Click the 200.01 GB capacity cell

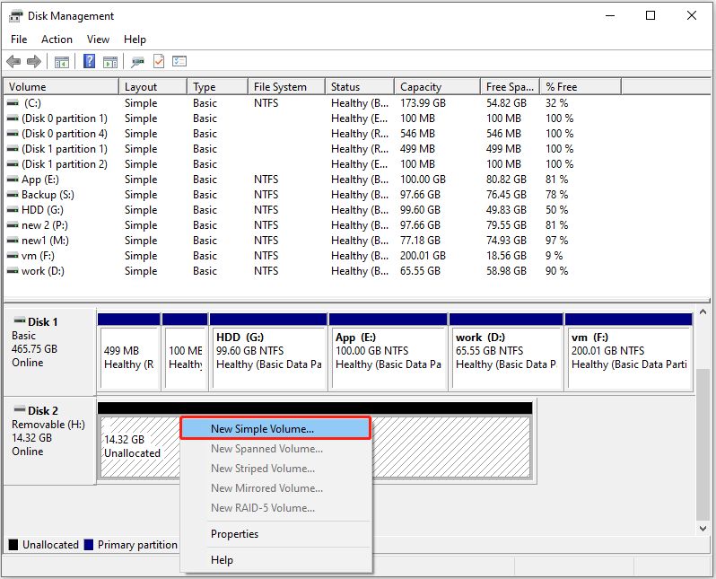(423, 256)
